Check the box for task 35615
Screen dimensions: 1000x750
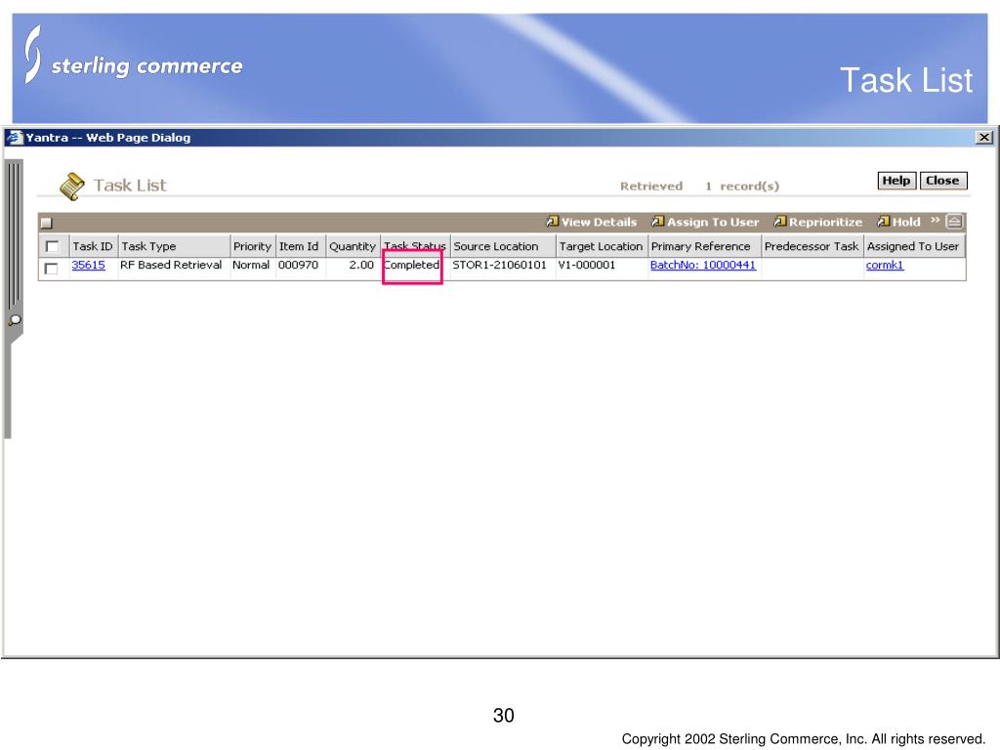click(51, 269)
